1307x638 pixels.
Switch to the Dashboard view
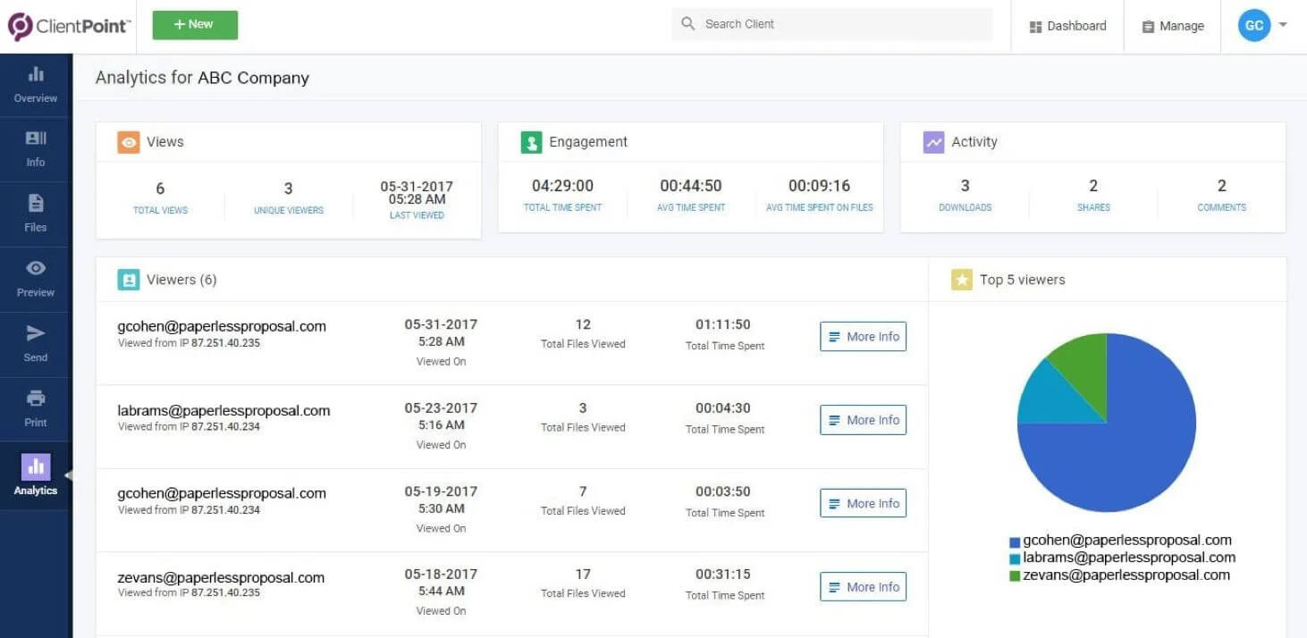(1067, 25)
